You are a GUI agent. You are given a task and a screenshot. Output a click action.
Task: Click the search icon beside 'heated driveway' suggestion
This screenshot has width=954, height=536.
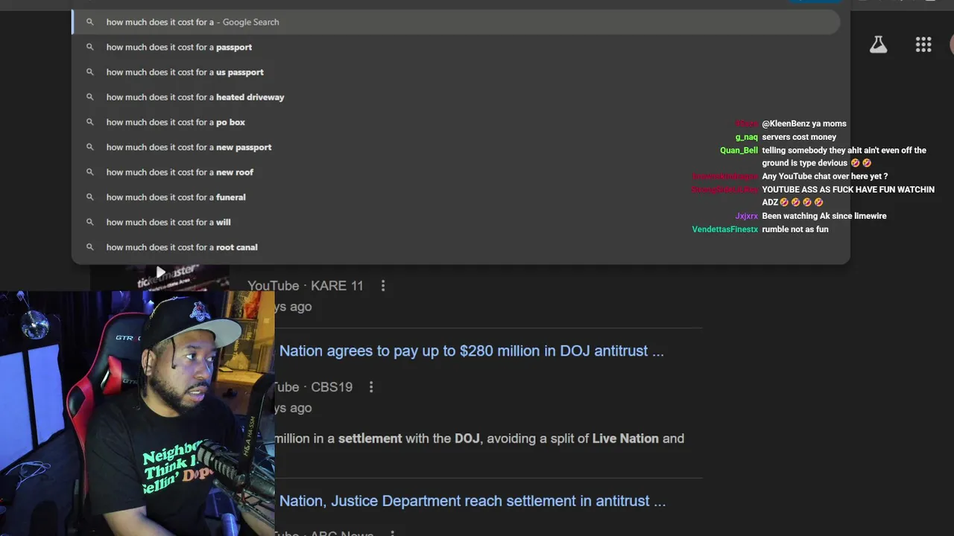[x=90, y=97]
